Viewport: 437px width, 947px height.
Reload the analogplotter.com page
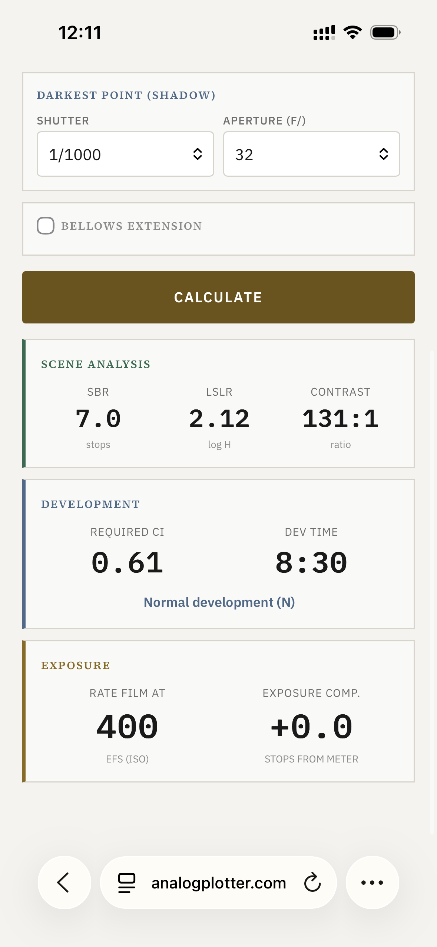pos(312,883)
